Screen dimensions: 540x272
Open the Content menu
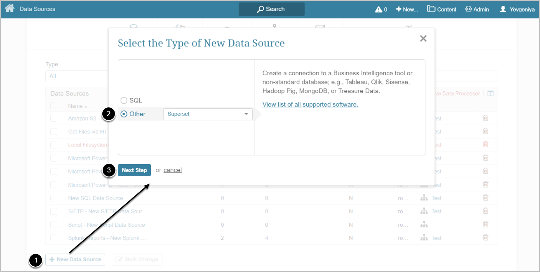441,9
